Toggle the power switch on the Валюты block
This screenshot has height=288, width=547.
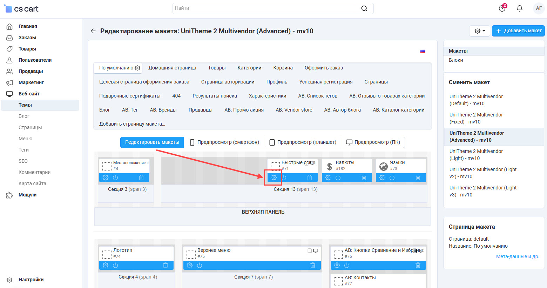click(x=338, y=178)
